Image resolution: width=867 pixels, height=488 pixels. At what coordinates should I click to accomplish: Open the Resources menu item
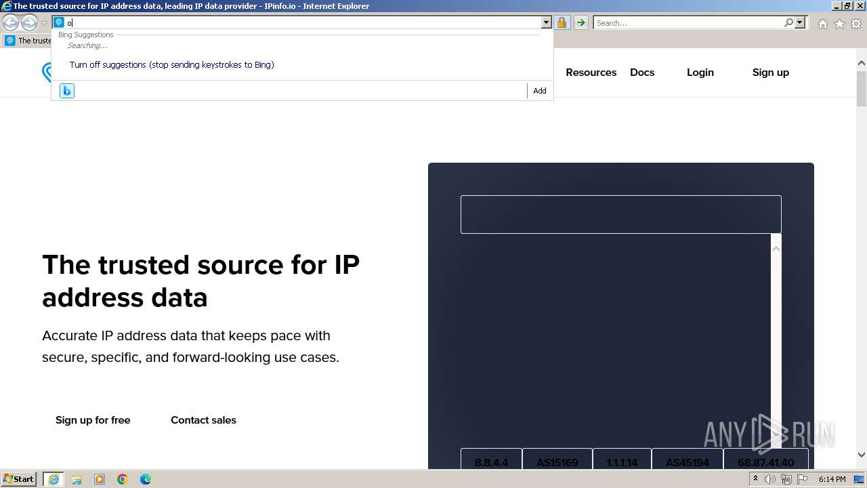(x=591, y=73)
